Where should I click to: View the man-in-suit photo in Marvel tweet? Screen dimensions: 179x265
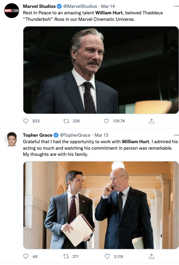[101, 70]
